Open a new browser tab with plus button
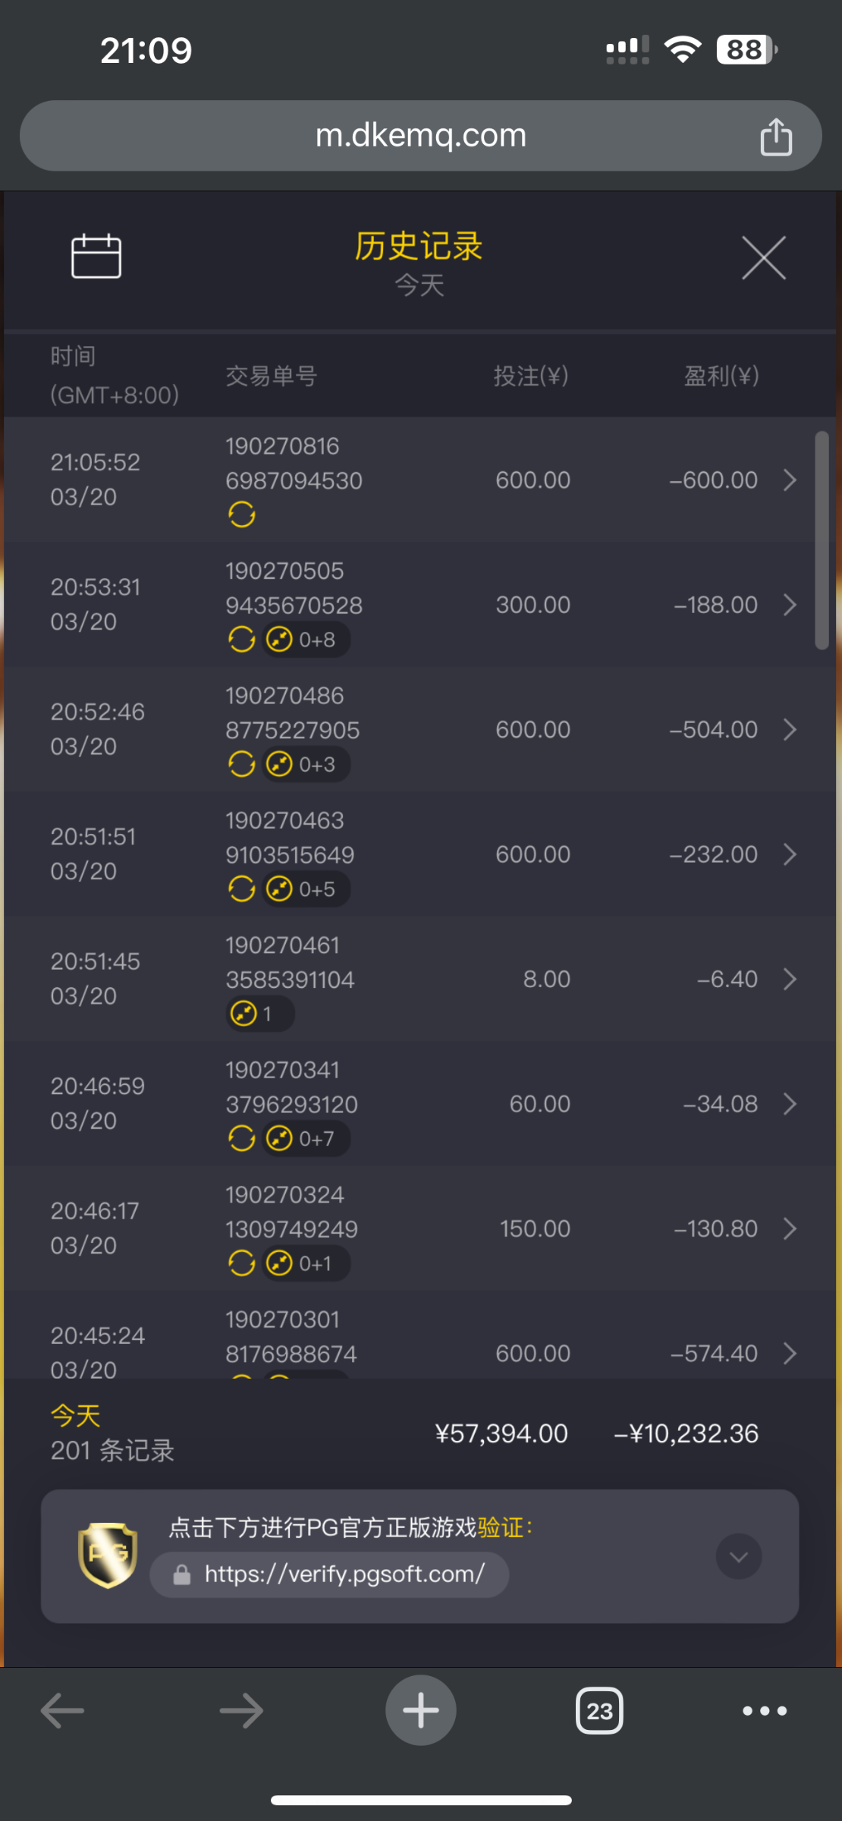 pos(420,1710)
